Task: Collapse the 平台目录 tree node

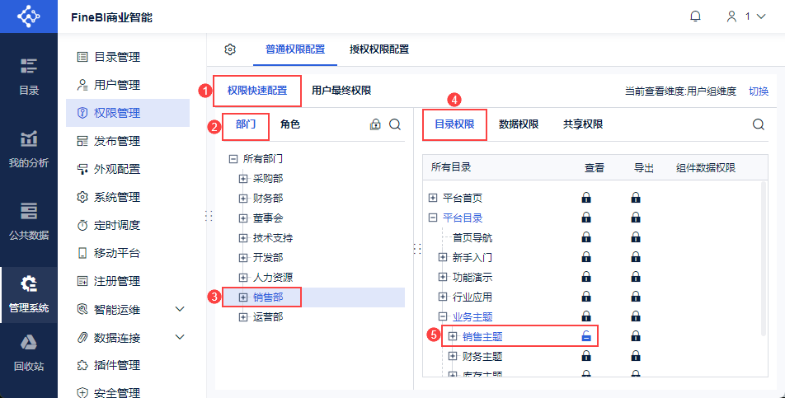Action: click(x=433, y=218)
